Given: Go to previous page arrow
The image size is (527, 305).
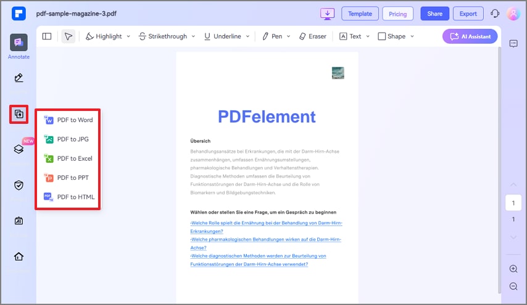Looking at the screenshot, I should [x=513, y=185].
